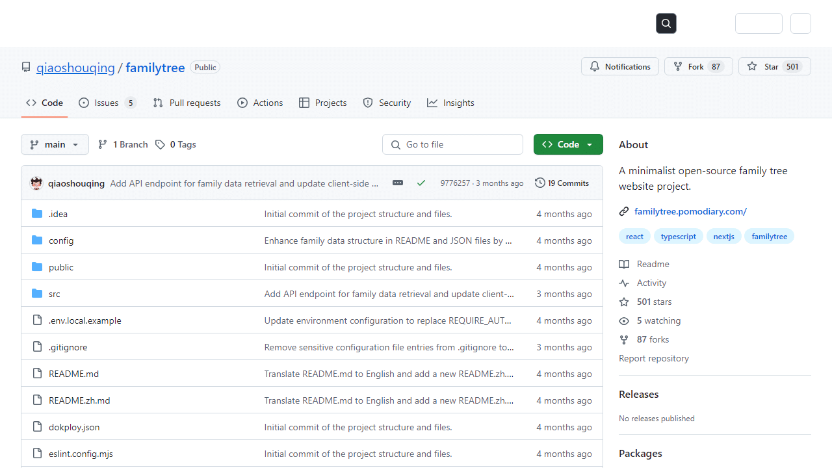Select the typescript topic tag
This screenshot has height=468, width=832.
click(679, 237)
